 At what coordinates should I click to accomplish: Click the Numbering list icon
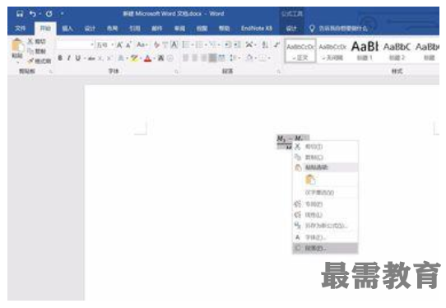[199, 44]
